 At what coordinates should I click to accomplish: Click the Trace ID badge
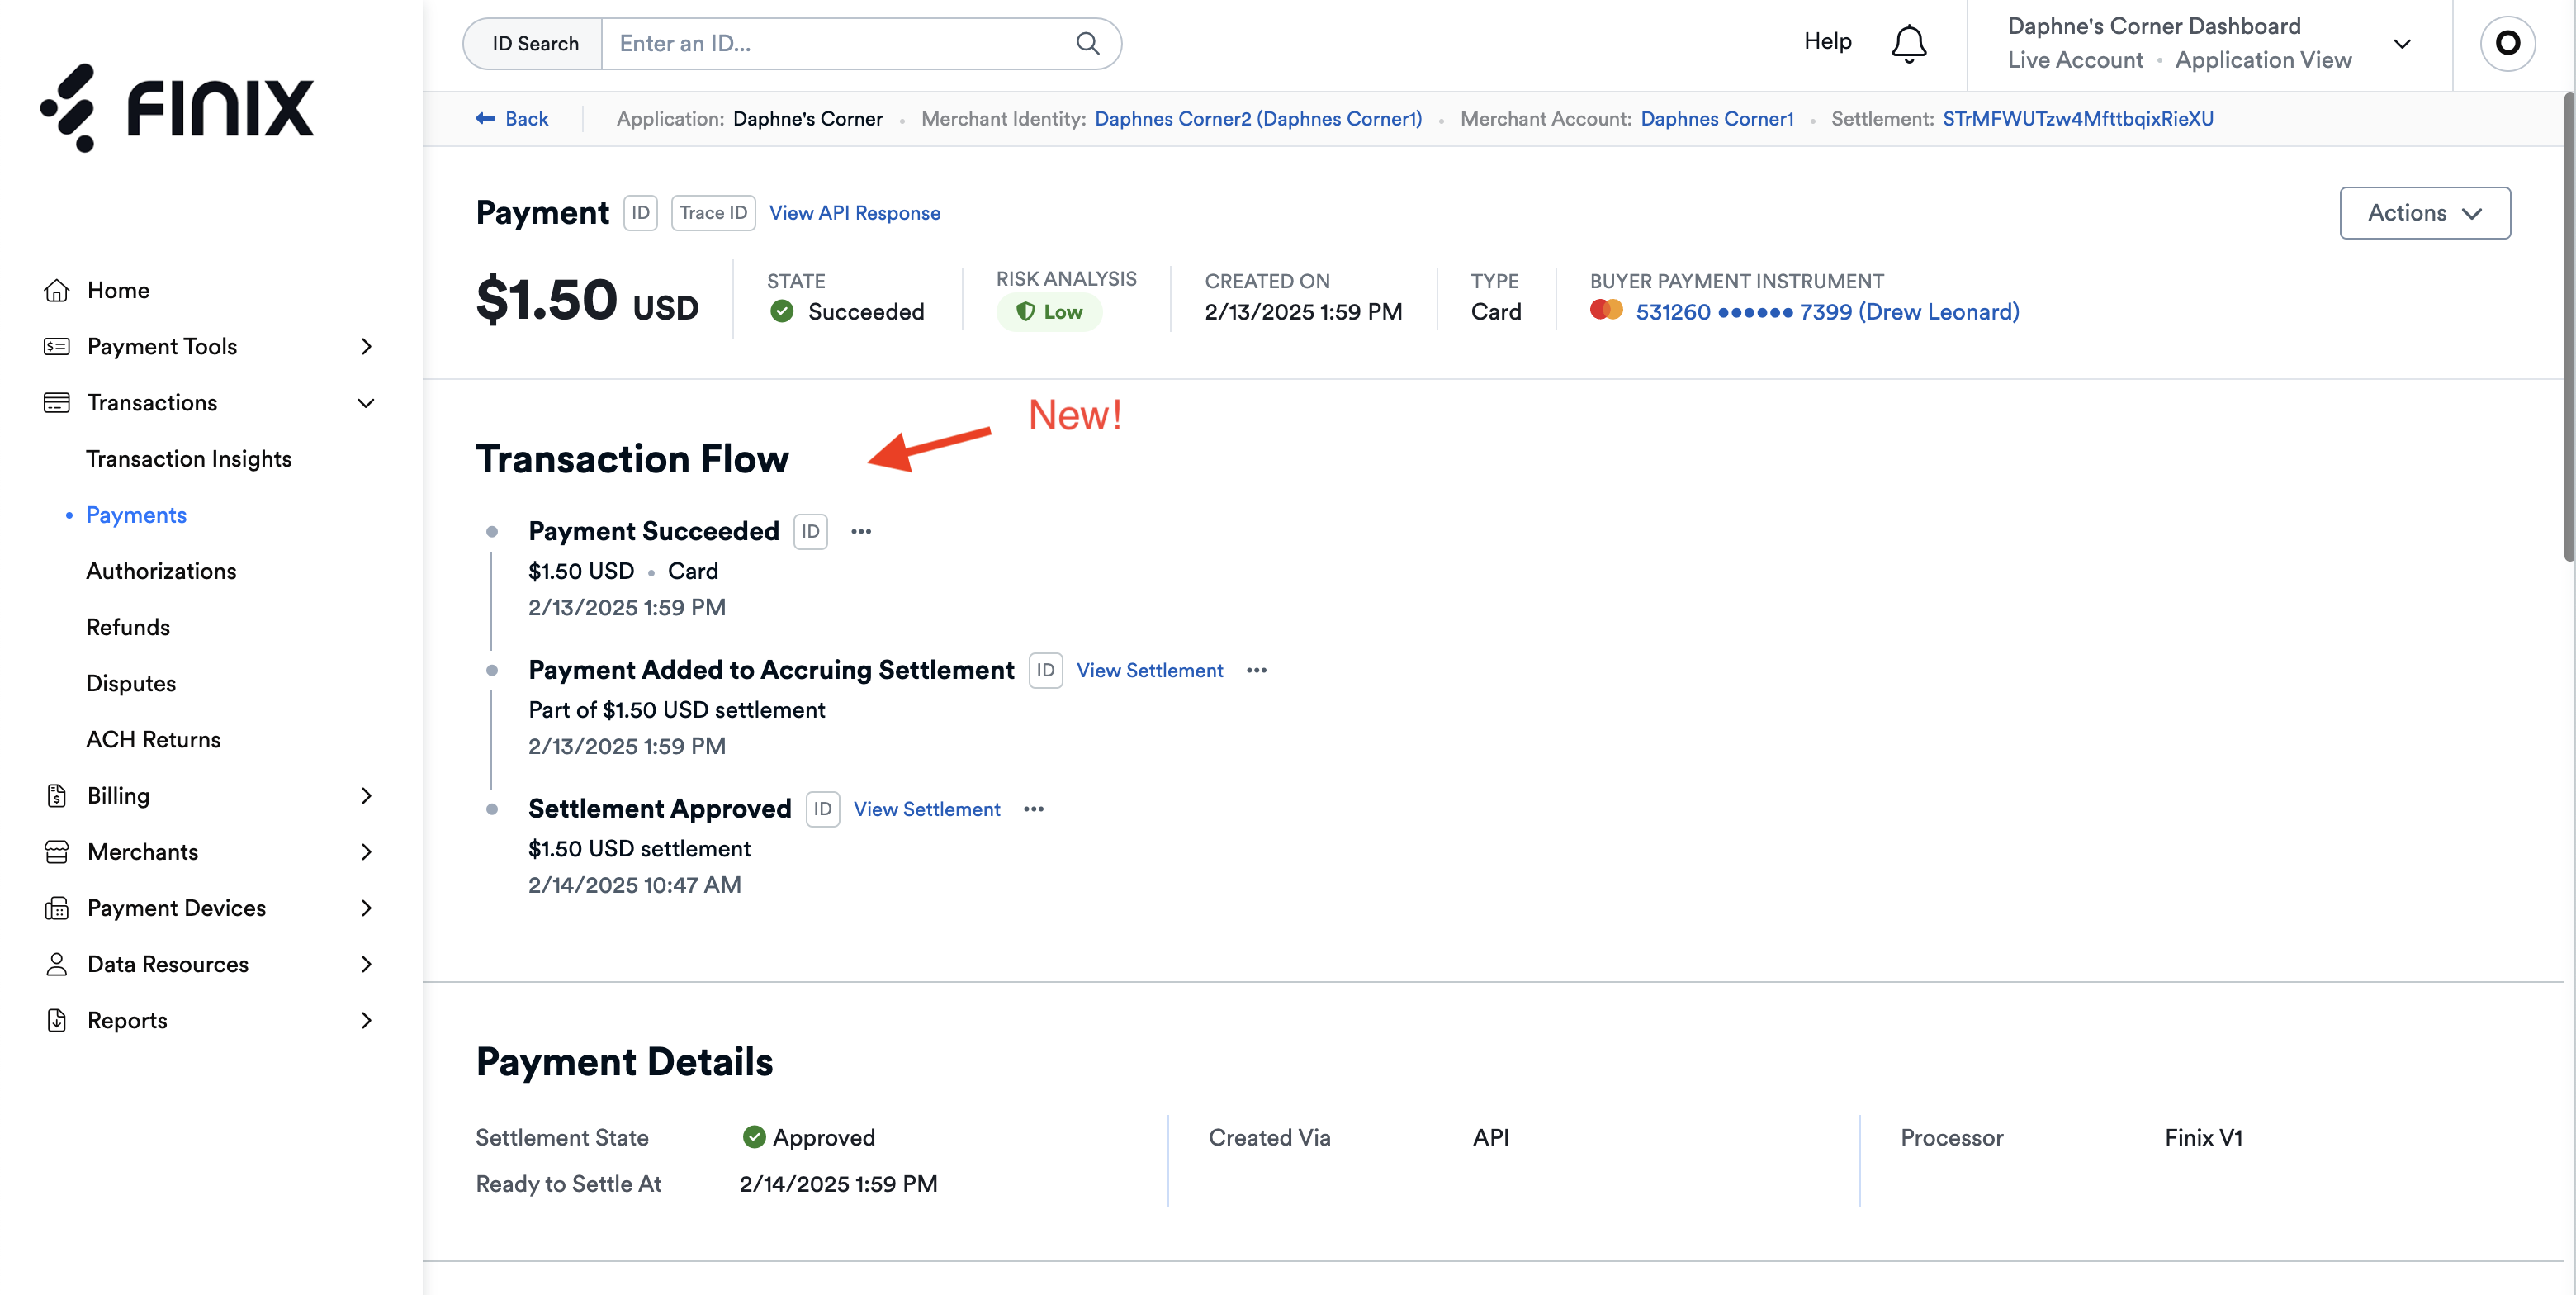(x=713, y=213)
